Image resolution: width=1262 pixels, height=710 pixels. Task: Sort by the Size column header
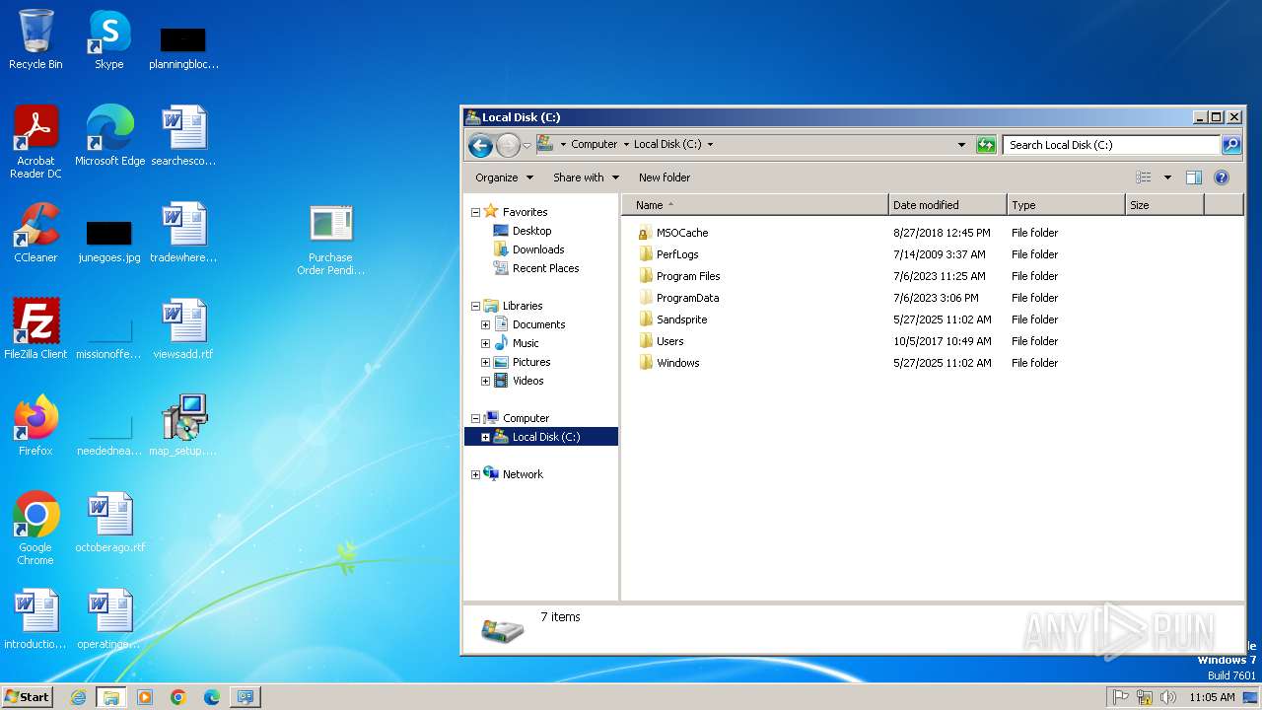point(1164,205)
